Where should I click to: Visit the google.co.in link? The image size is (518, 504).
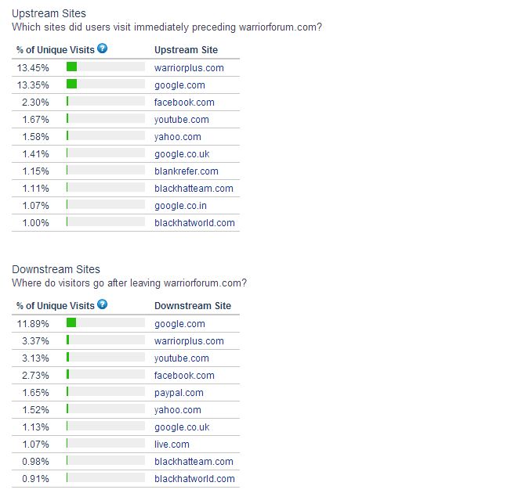[181, 206]
